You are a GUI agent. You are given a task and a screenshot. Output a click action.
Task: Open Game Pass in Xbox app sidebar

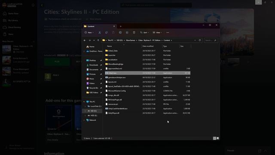coord(13,13)
